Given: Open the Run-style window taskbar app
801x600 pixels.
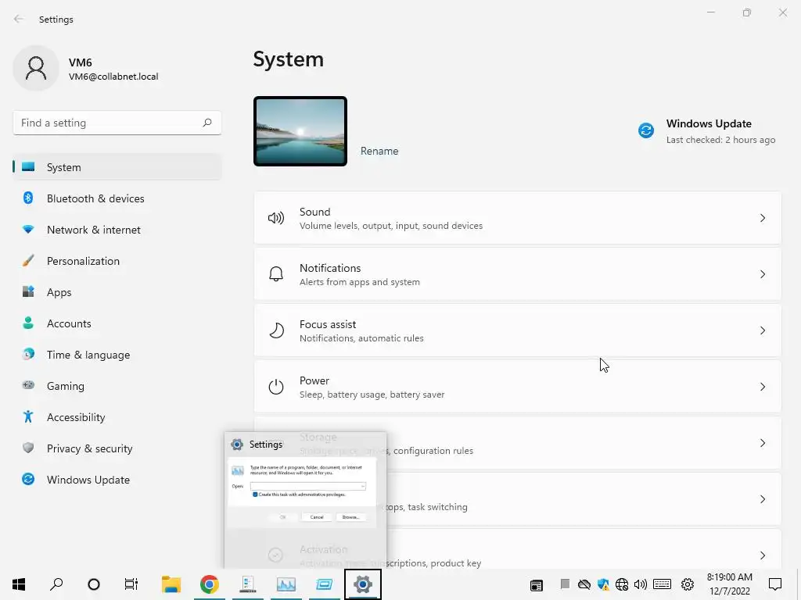Looking at the screenshot, I should 324,584.
